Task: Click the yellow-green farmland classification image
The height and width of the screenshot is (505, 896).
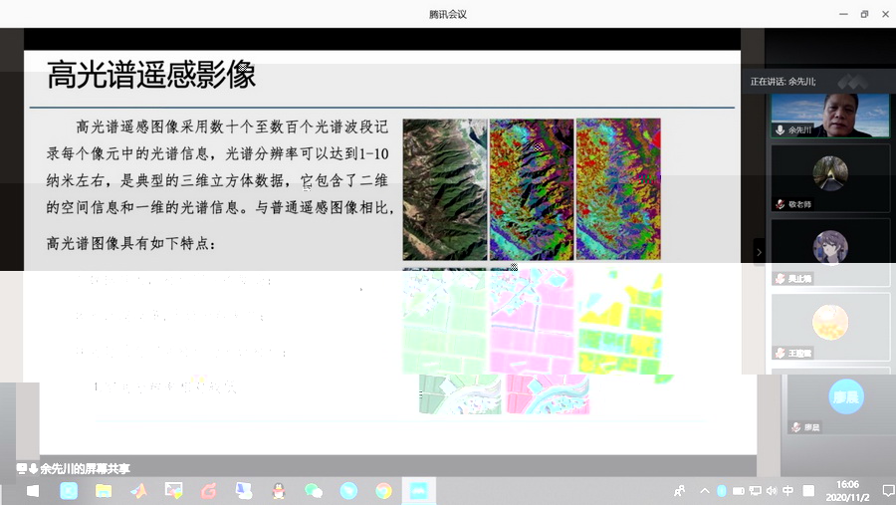Action: click(620, 323)
